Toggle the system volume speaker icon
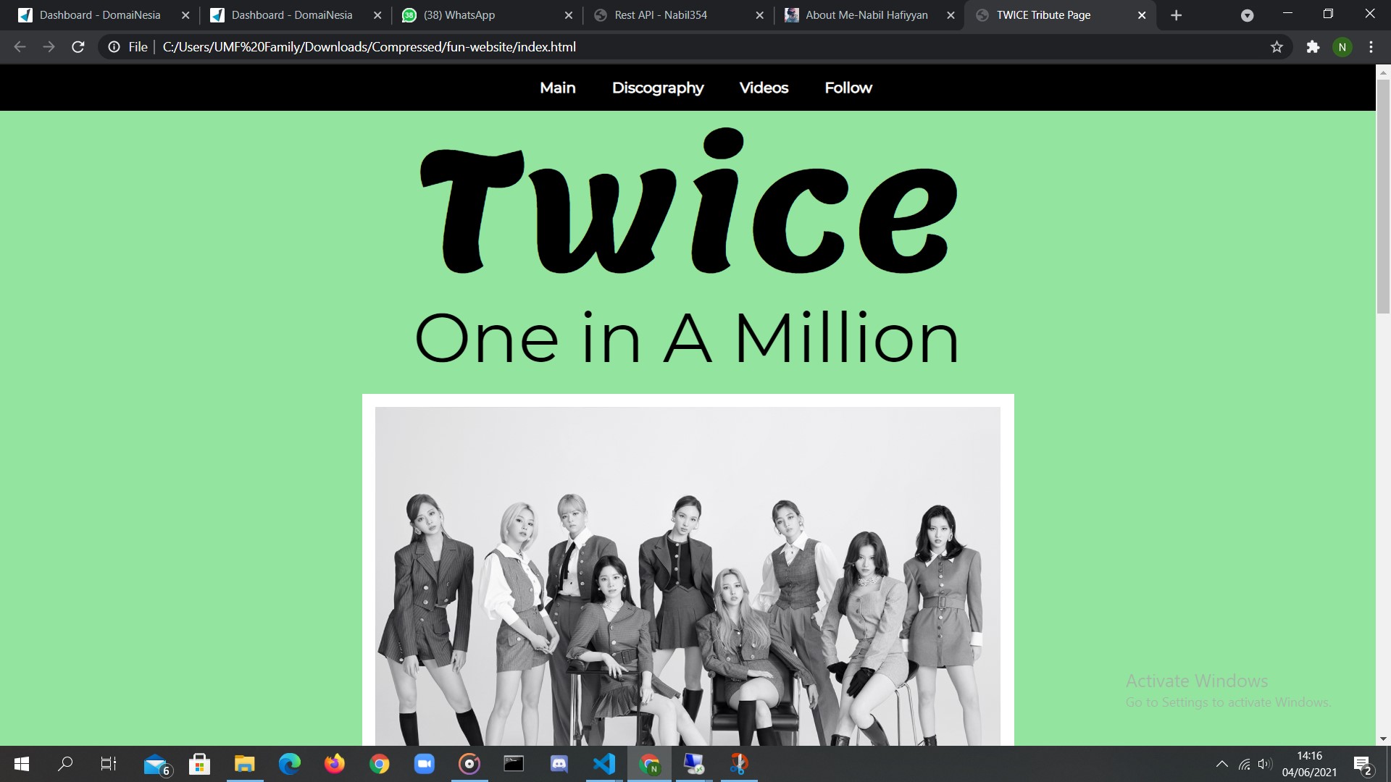Screen dimensions: 1391x782 (1265, 764)
